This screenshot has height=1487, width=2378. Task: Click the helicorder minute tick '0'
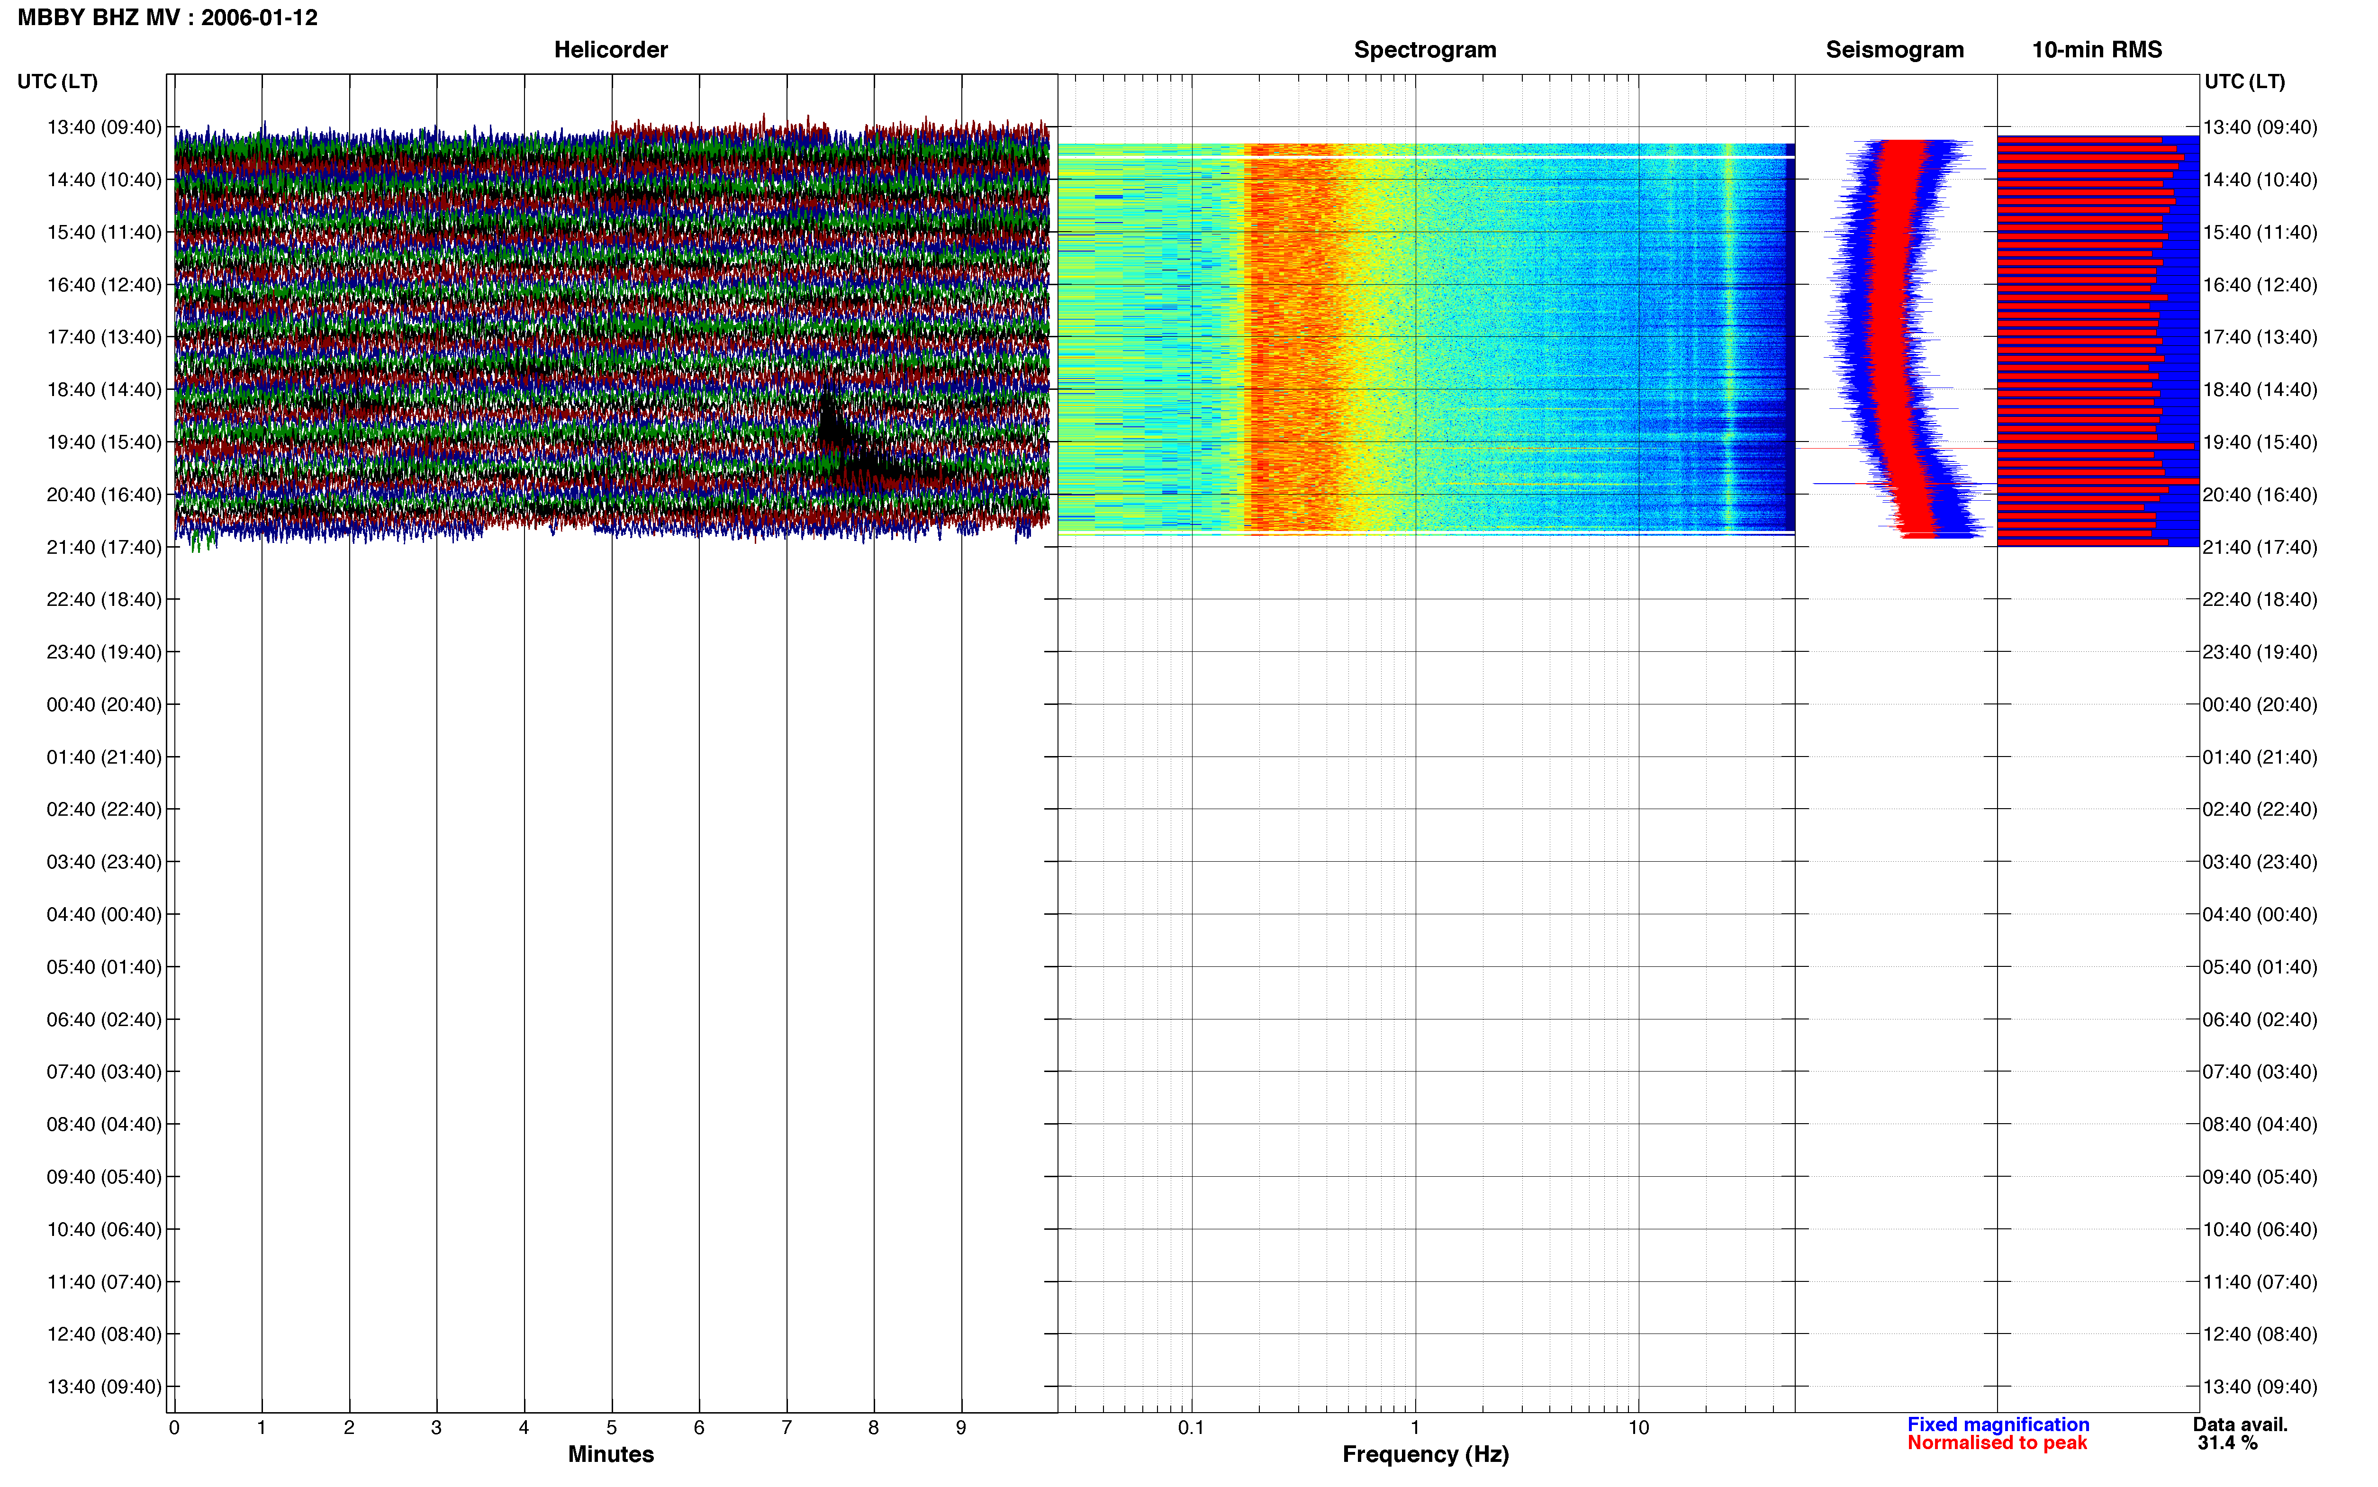tap(174, 1428)
